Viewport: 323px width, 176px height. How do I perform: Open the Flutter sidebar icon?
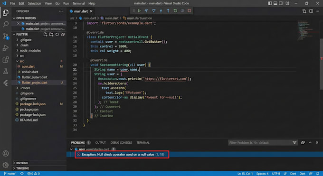pos(6,83)
